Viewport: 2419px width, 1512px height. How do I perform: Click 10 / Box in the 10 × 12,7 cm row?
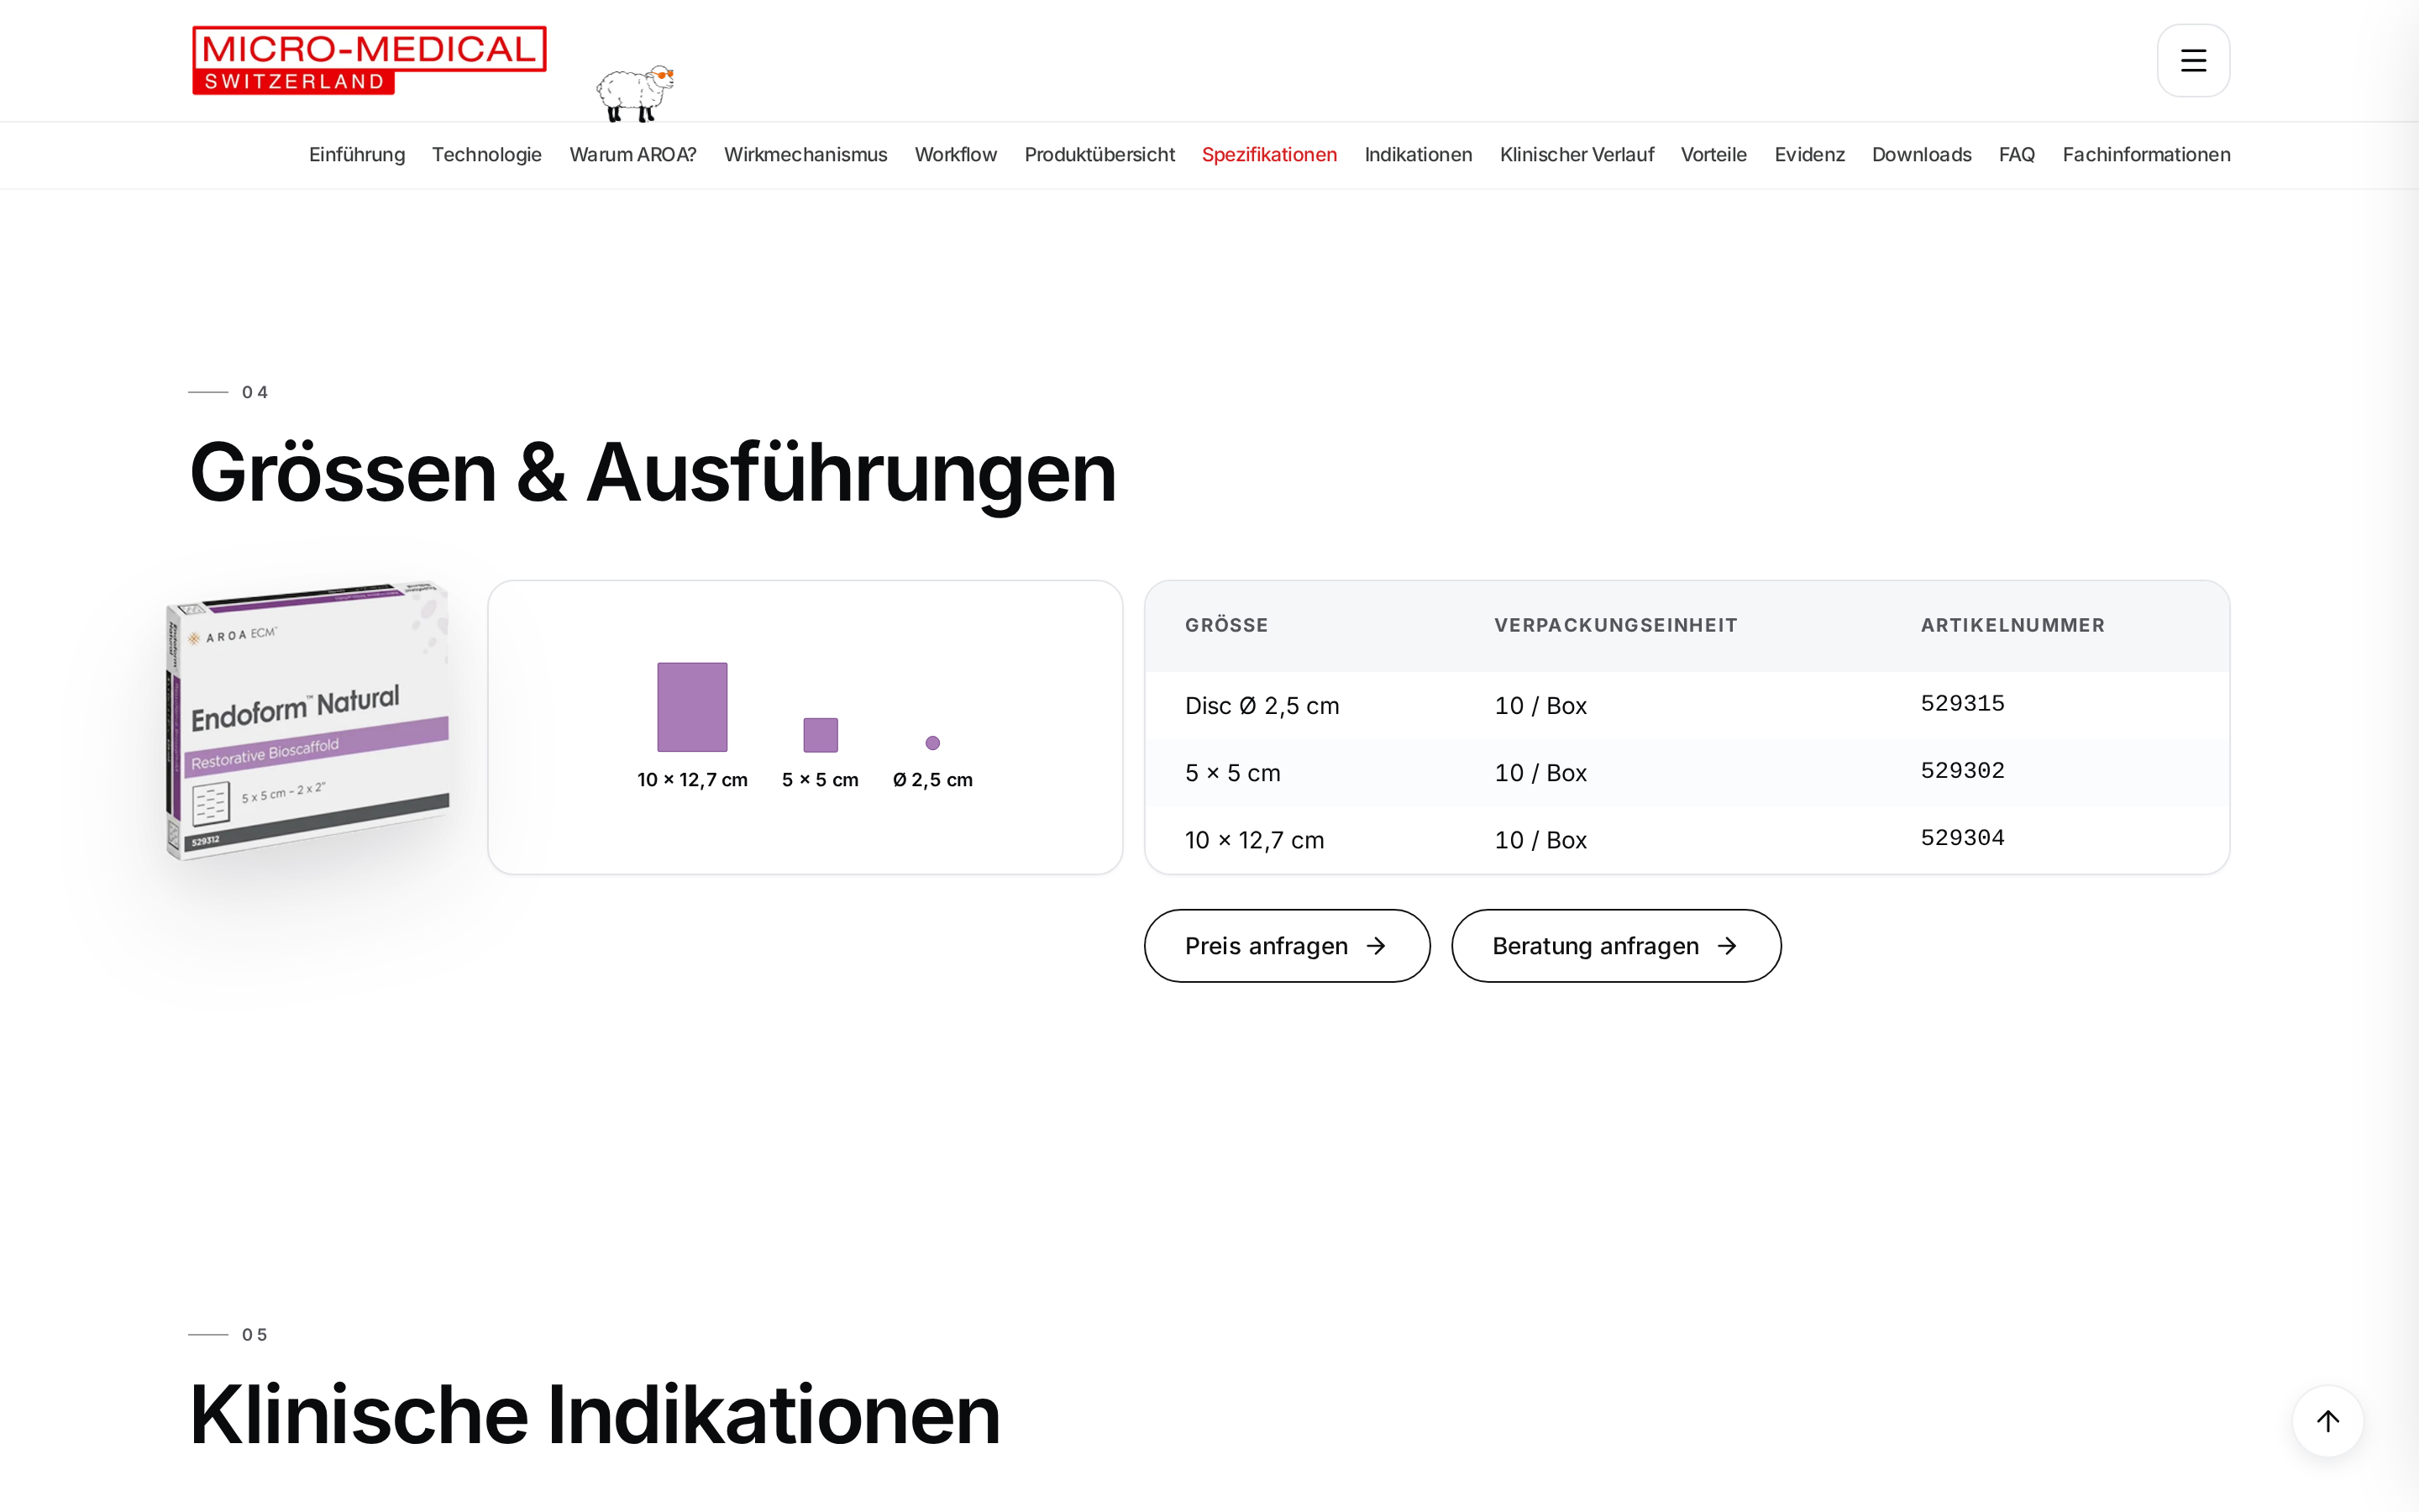[1540, 840]
